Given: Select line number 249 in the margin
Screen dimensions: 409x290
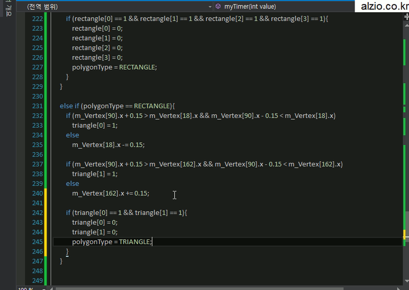Looking at the screenshot, I should pyautogui.click(x=37, y=280).
